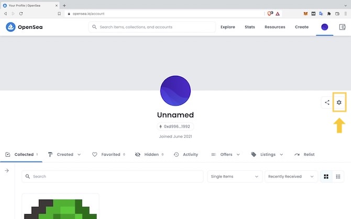The image size is (351, 219).
Task: Open the Single Items dropdown
Action: (235, 177)
